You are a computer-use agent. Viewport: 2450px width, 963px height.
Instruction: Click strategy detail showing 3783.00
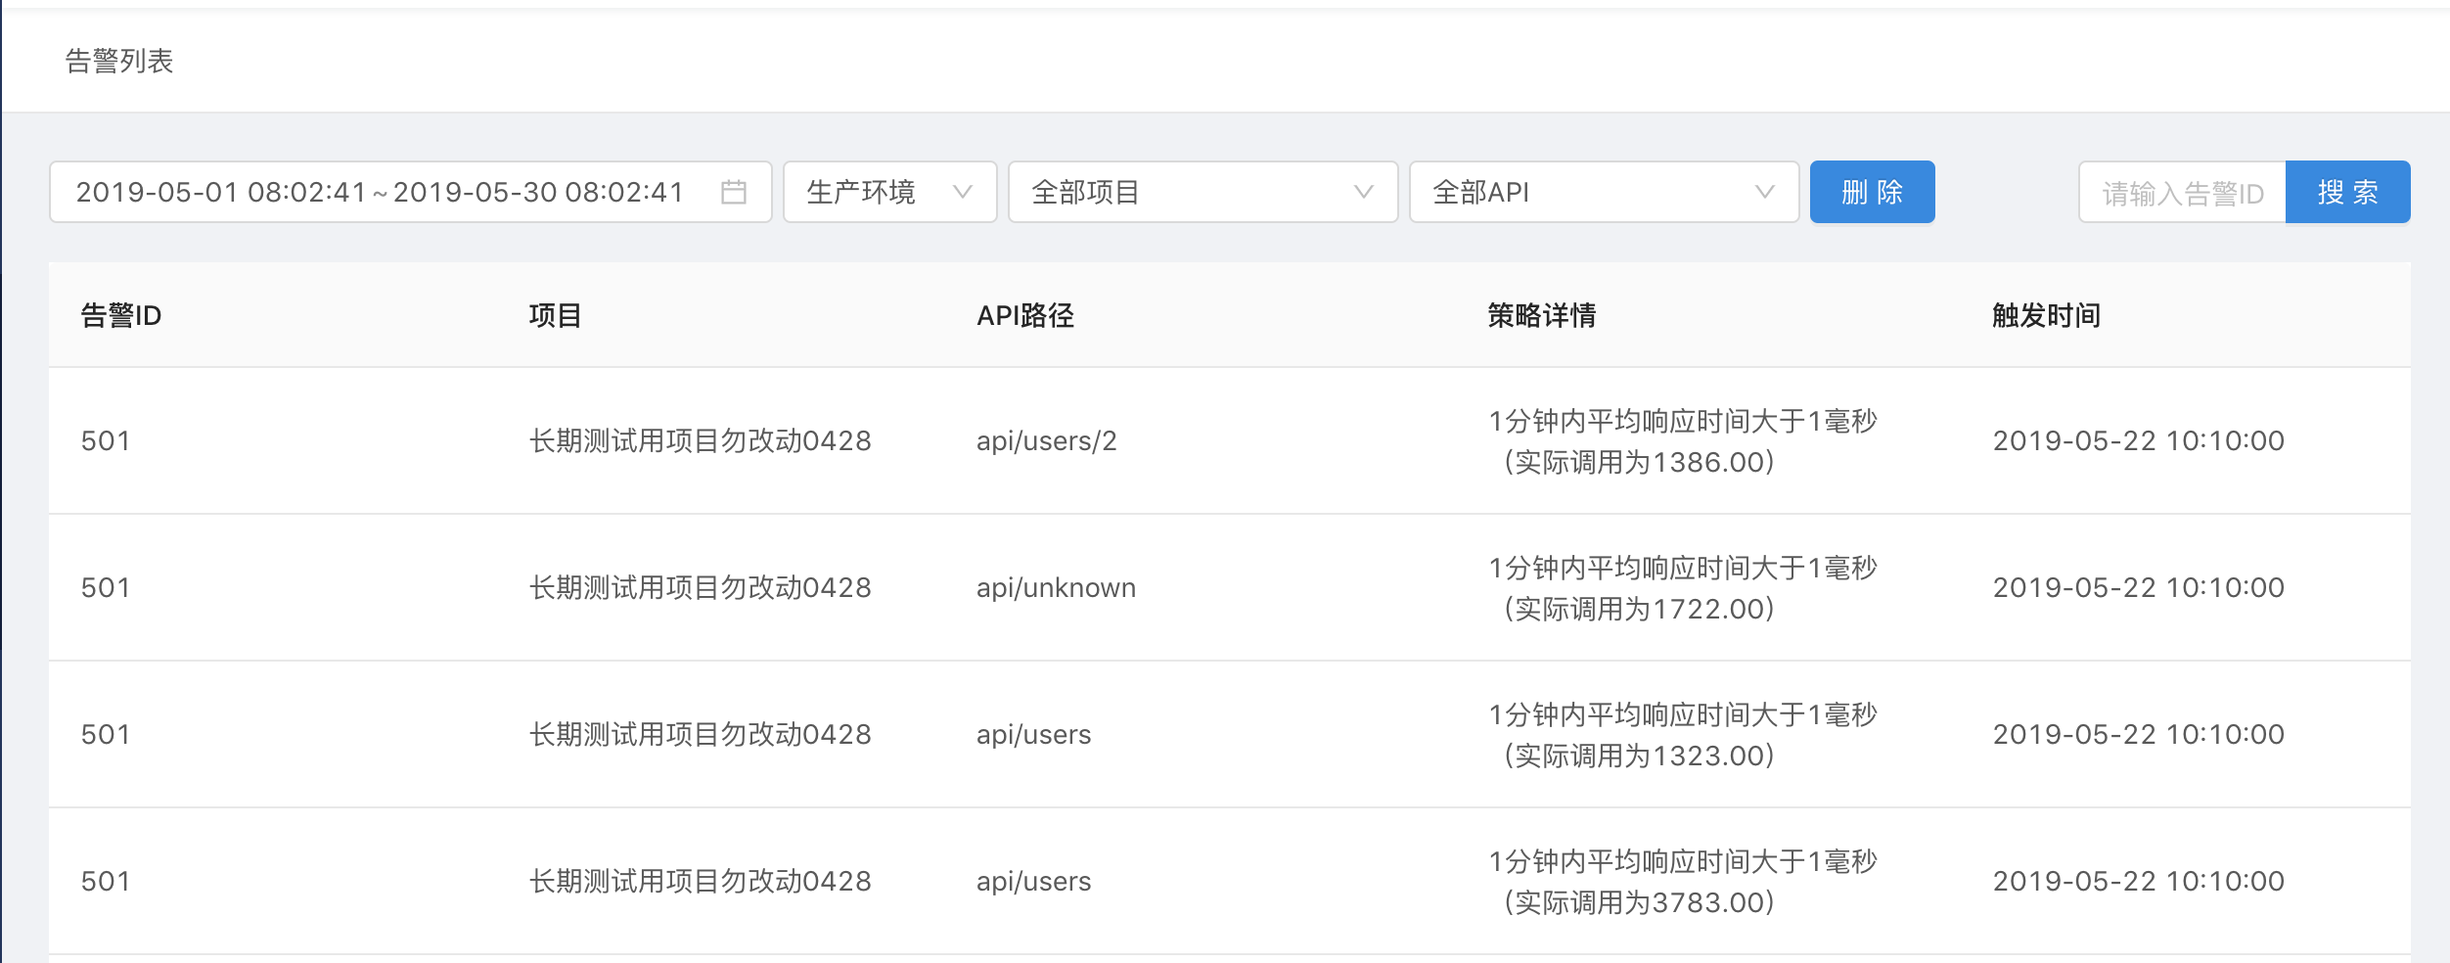pos(1682,882)
